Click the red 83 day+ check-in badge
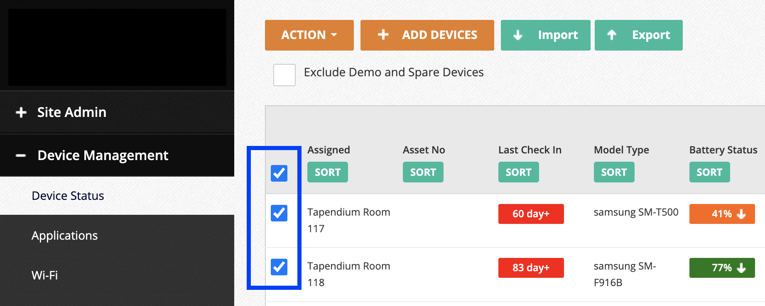 (531, 268)
